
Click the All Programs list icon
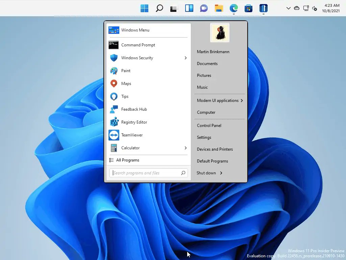112,160
